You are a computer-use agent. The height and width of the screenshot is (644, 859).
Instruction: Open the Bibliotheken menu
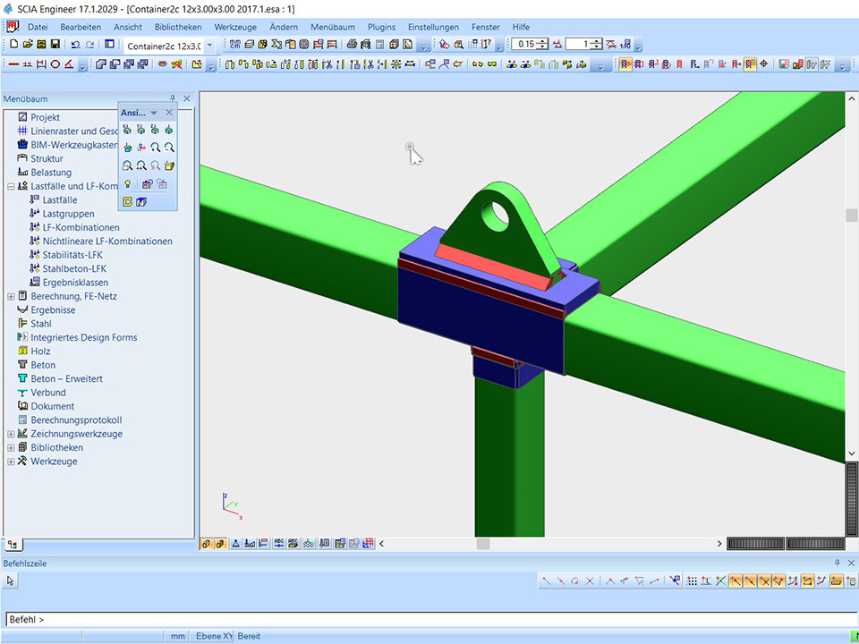[177, 27]
